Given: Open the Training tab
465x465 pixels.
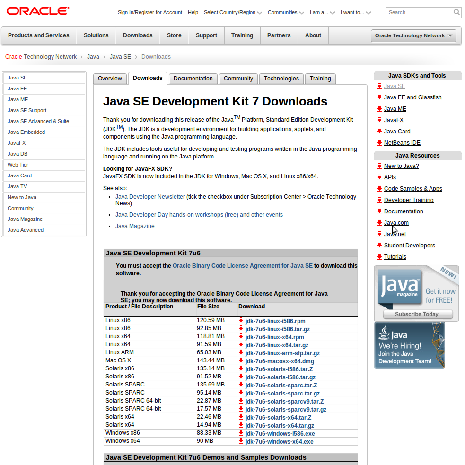Looking at the screenshot, I should [320, 79].
